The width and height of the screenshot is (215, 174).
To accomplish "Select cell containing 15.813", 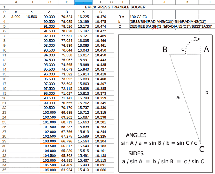I will click(83, 93).
